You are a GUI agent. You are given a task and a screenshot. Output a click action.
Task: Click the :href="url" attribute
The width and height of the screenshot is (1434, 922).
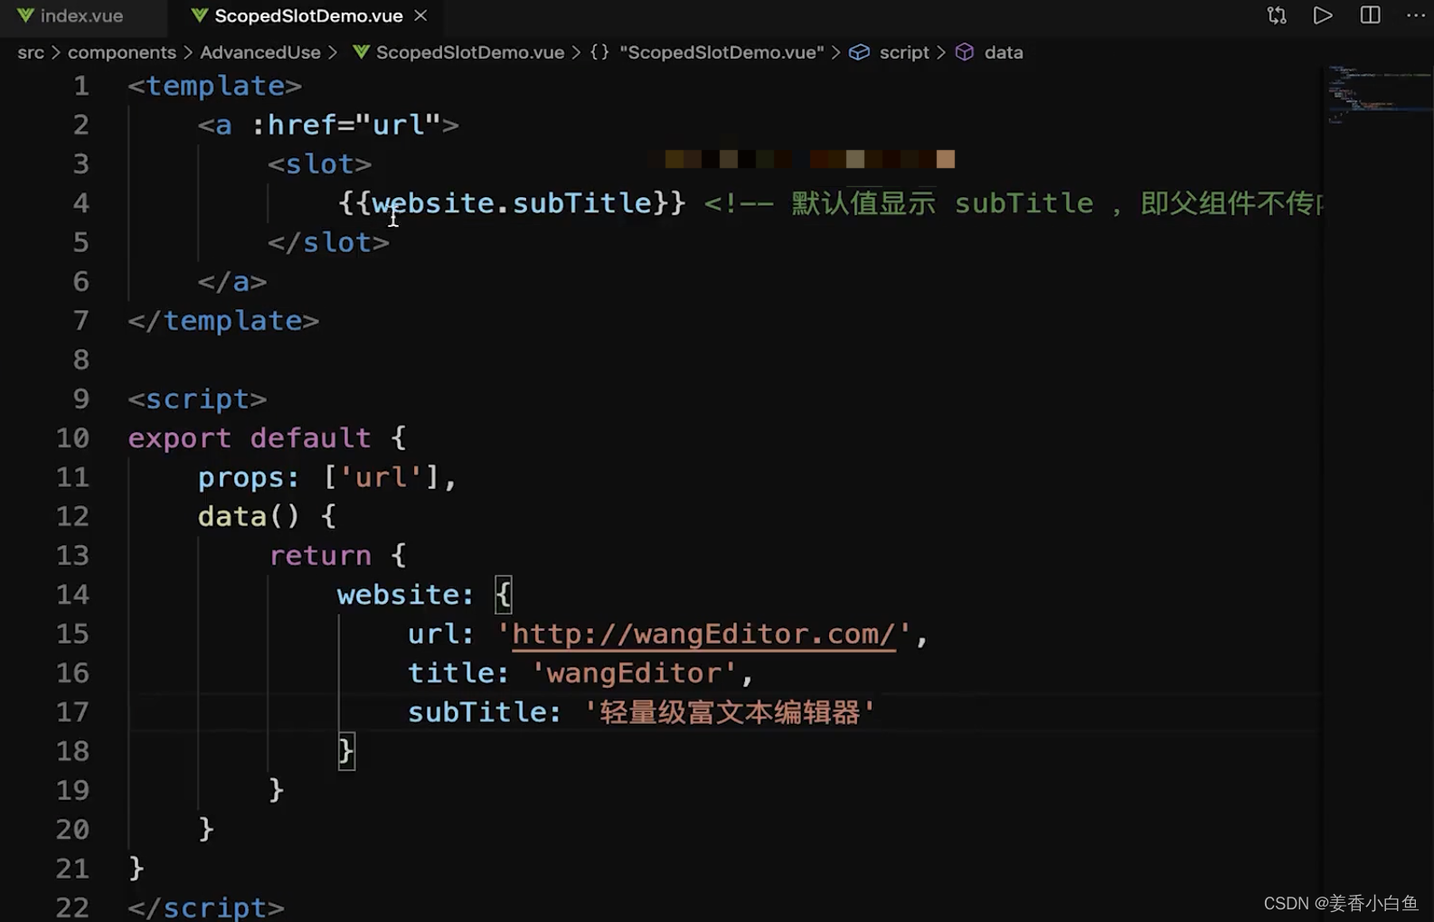tap(345, 125)
